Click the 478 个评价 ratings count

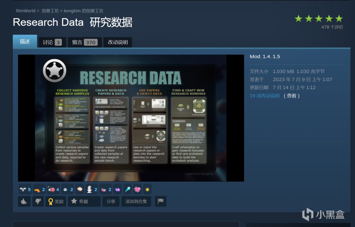point(332,27)
